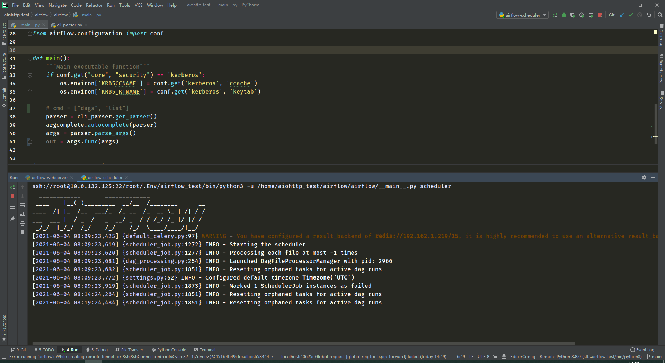Click the yellow inspection indicator in editor
This screenshot has width=665, height=363.
[x=655, y=32]
